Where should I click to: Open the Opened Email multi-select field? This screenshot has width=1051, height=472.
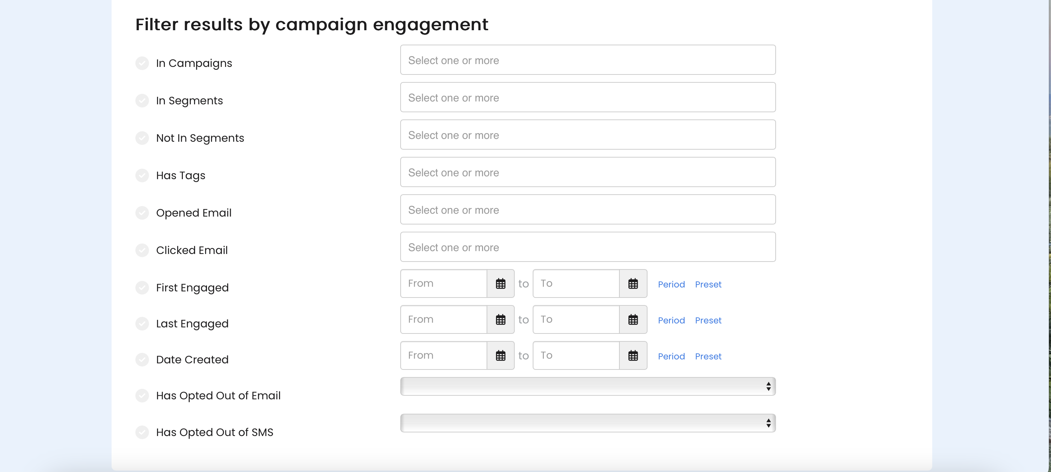coord(588,210)
